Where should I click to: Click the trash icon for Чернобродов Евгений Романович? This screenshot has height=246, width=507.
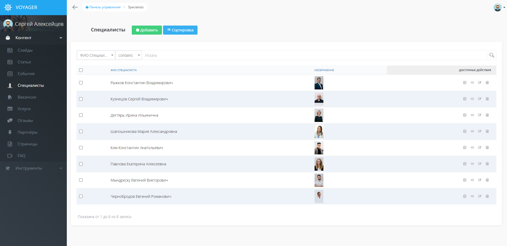tap(487, 196)
